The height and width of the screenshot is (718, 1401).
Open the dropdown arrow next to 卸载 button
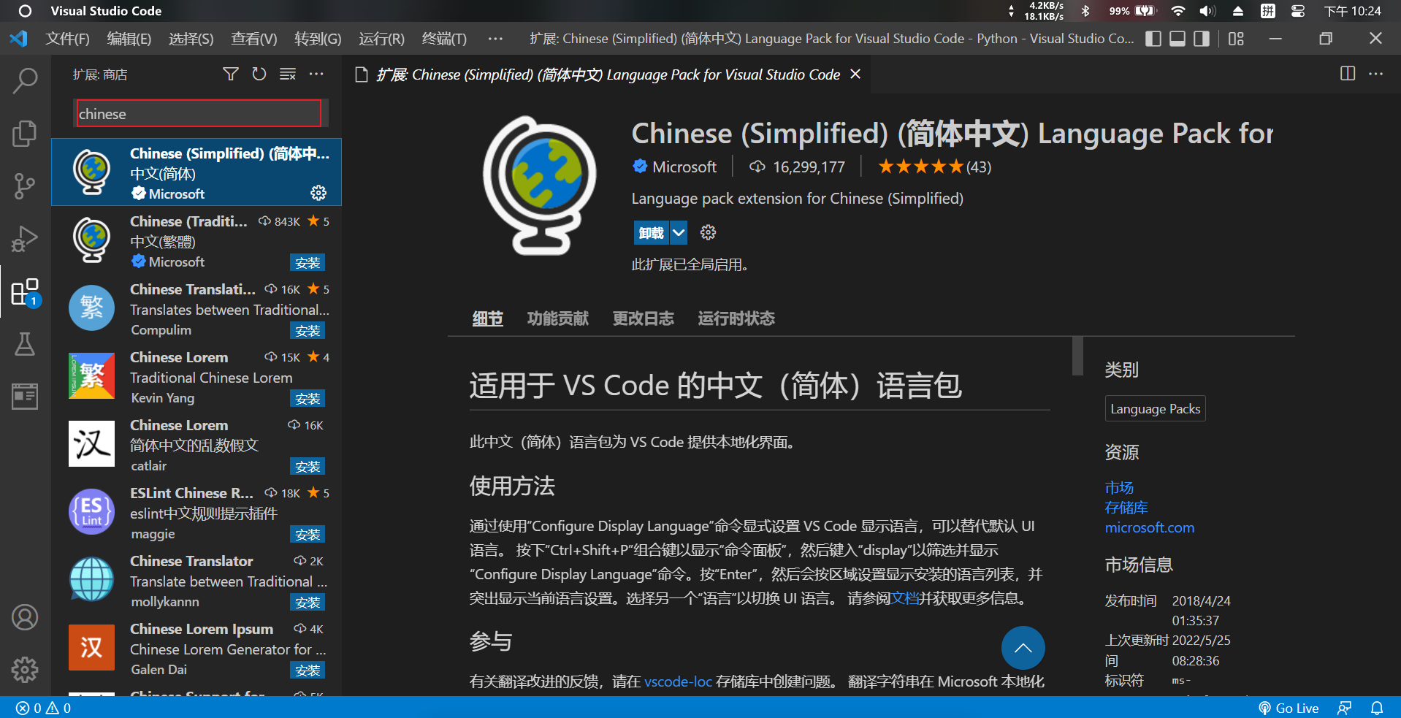(x=679, y=232)
